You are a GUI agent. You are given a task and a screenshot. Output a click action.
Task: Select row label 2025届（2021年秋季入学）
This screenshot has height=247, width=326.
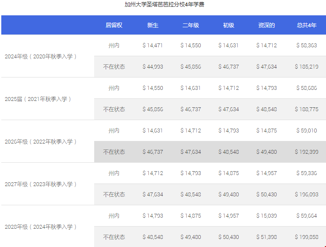(x=38, y=99)
